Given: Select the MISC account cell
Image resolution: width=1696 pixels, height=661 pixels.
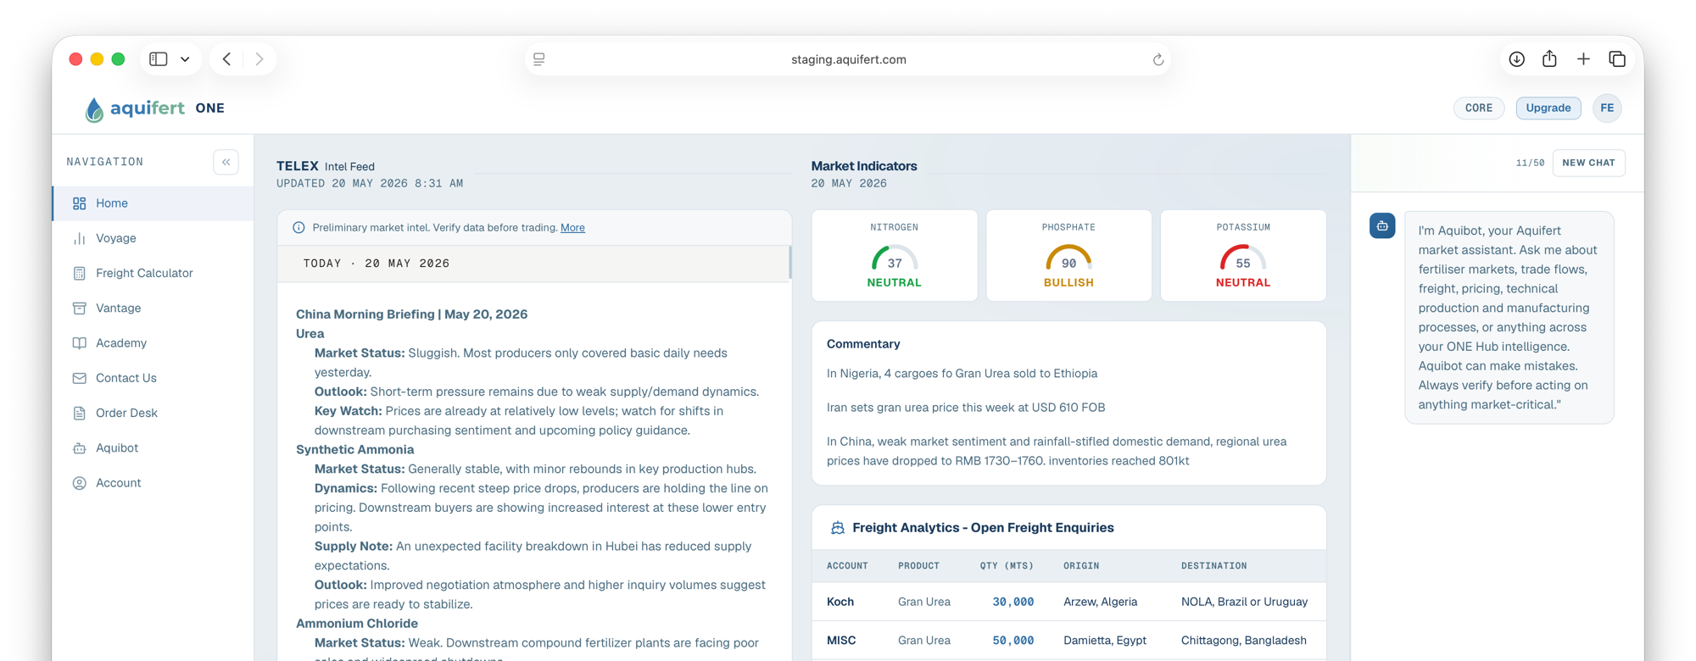Looking at the screenshot, I should [x=841, y=641].
